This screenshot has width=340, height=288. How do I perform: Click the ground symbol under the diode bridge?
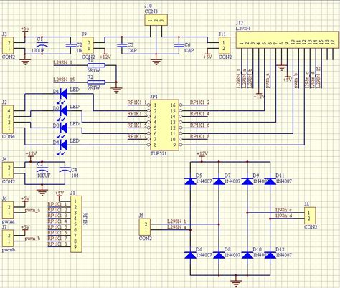point(236,282)
